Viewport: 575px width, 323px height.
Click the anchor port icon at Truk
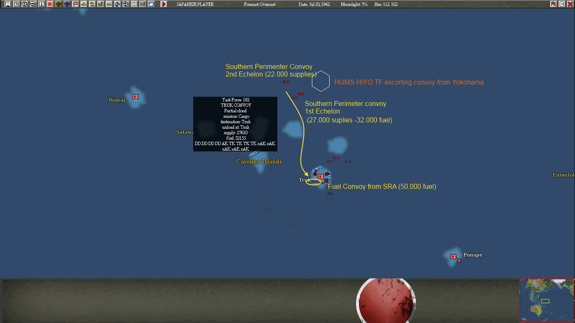315,173
